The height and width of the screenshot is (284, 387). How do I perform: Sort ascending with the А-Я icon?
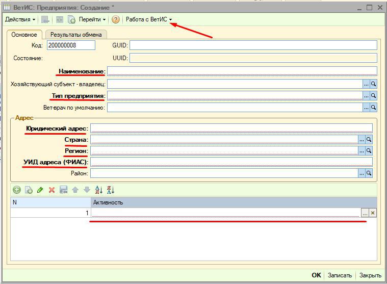(x=99, y=190)
